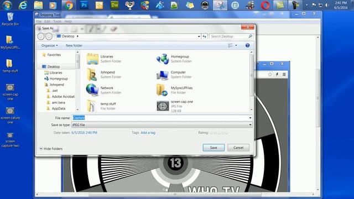Image resolution: width=354 pixels, height=199 pixels.
Task: Click the Cancel button
Action: pyautogui.click(x=238, y=148)
